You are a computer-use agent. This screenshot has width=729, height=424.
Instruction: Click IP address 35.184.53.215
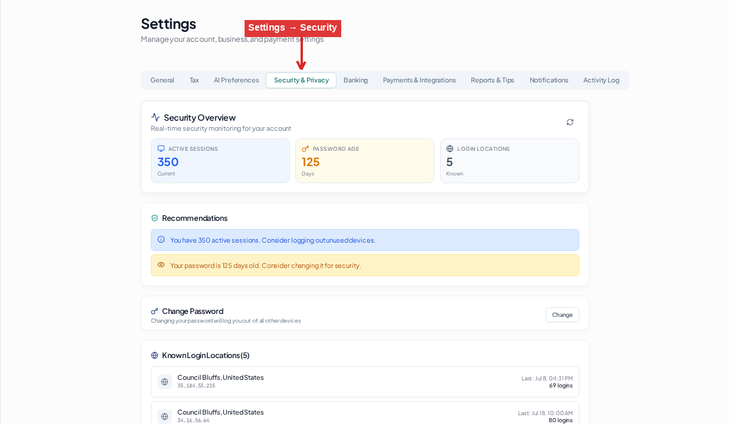(x=196, y=386)
